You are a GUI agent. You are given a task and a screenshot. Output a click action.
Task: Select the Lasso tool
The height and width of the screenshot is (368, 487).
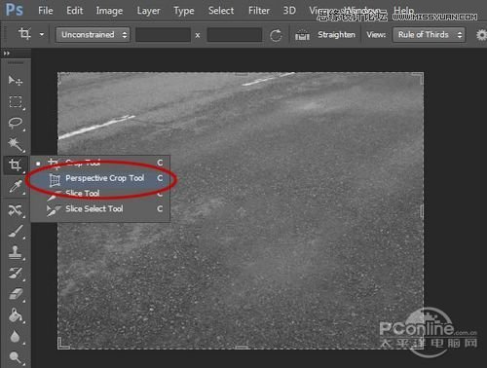(x=16, y=123)
